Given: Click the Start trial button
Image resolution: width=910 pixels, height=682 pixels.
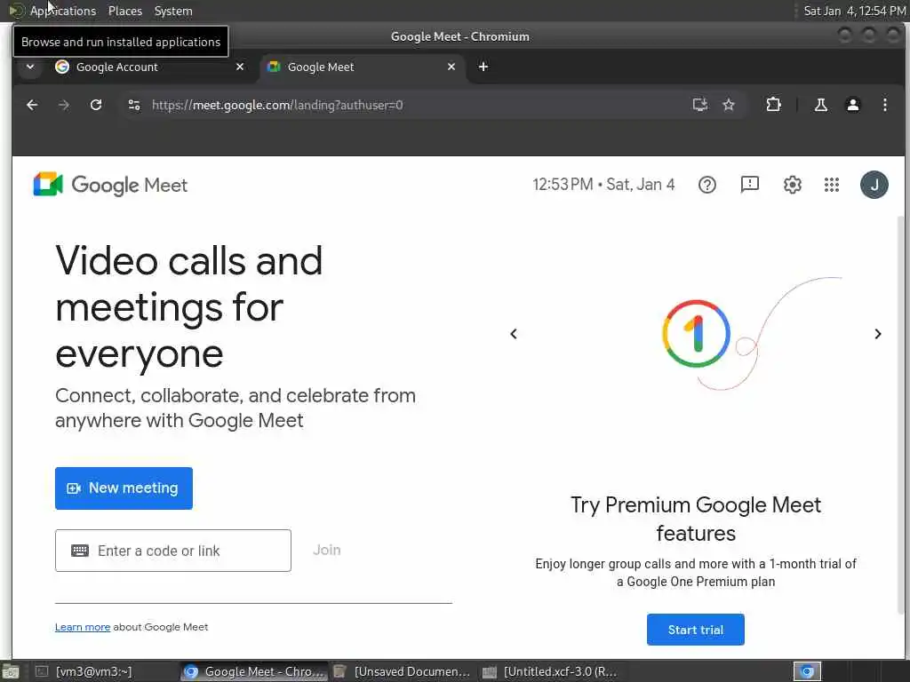Looking at the screenshot, I should pos(695,630).
